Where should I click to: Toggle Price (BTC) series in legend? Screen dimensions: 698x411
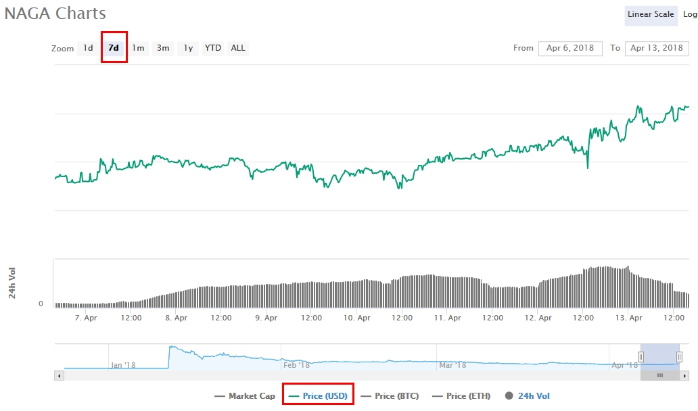[x=390, y=396]
